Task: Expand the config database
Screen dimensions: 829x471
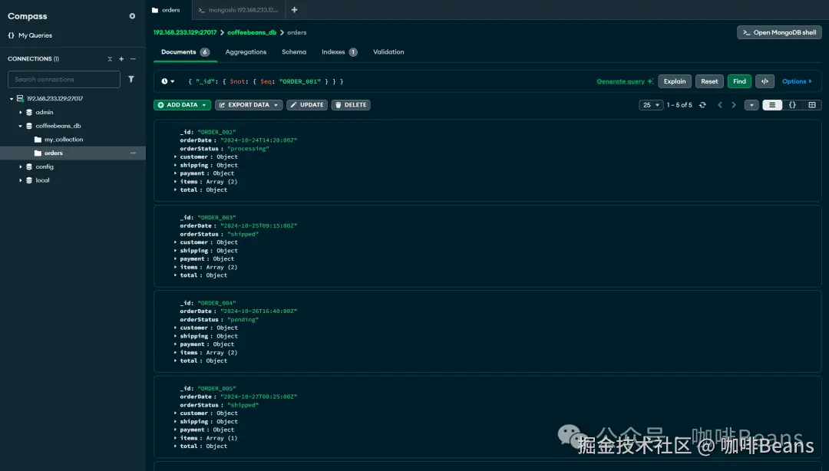Action: [x=21, y=167]
